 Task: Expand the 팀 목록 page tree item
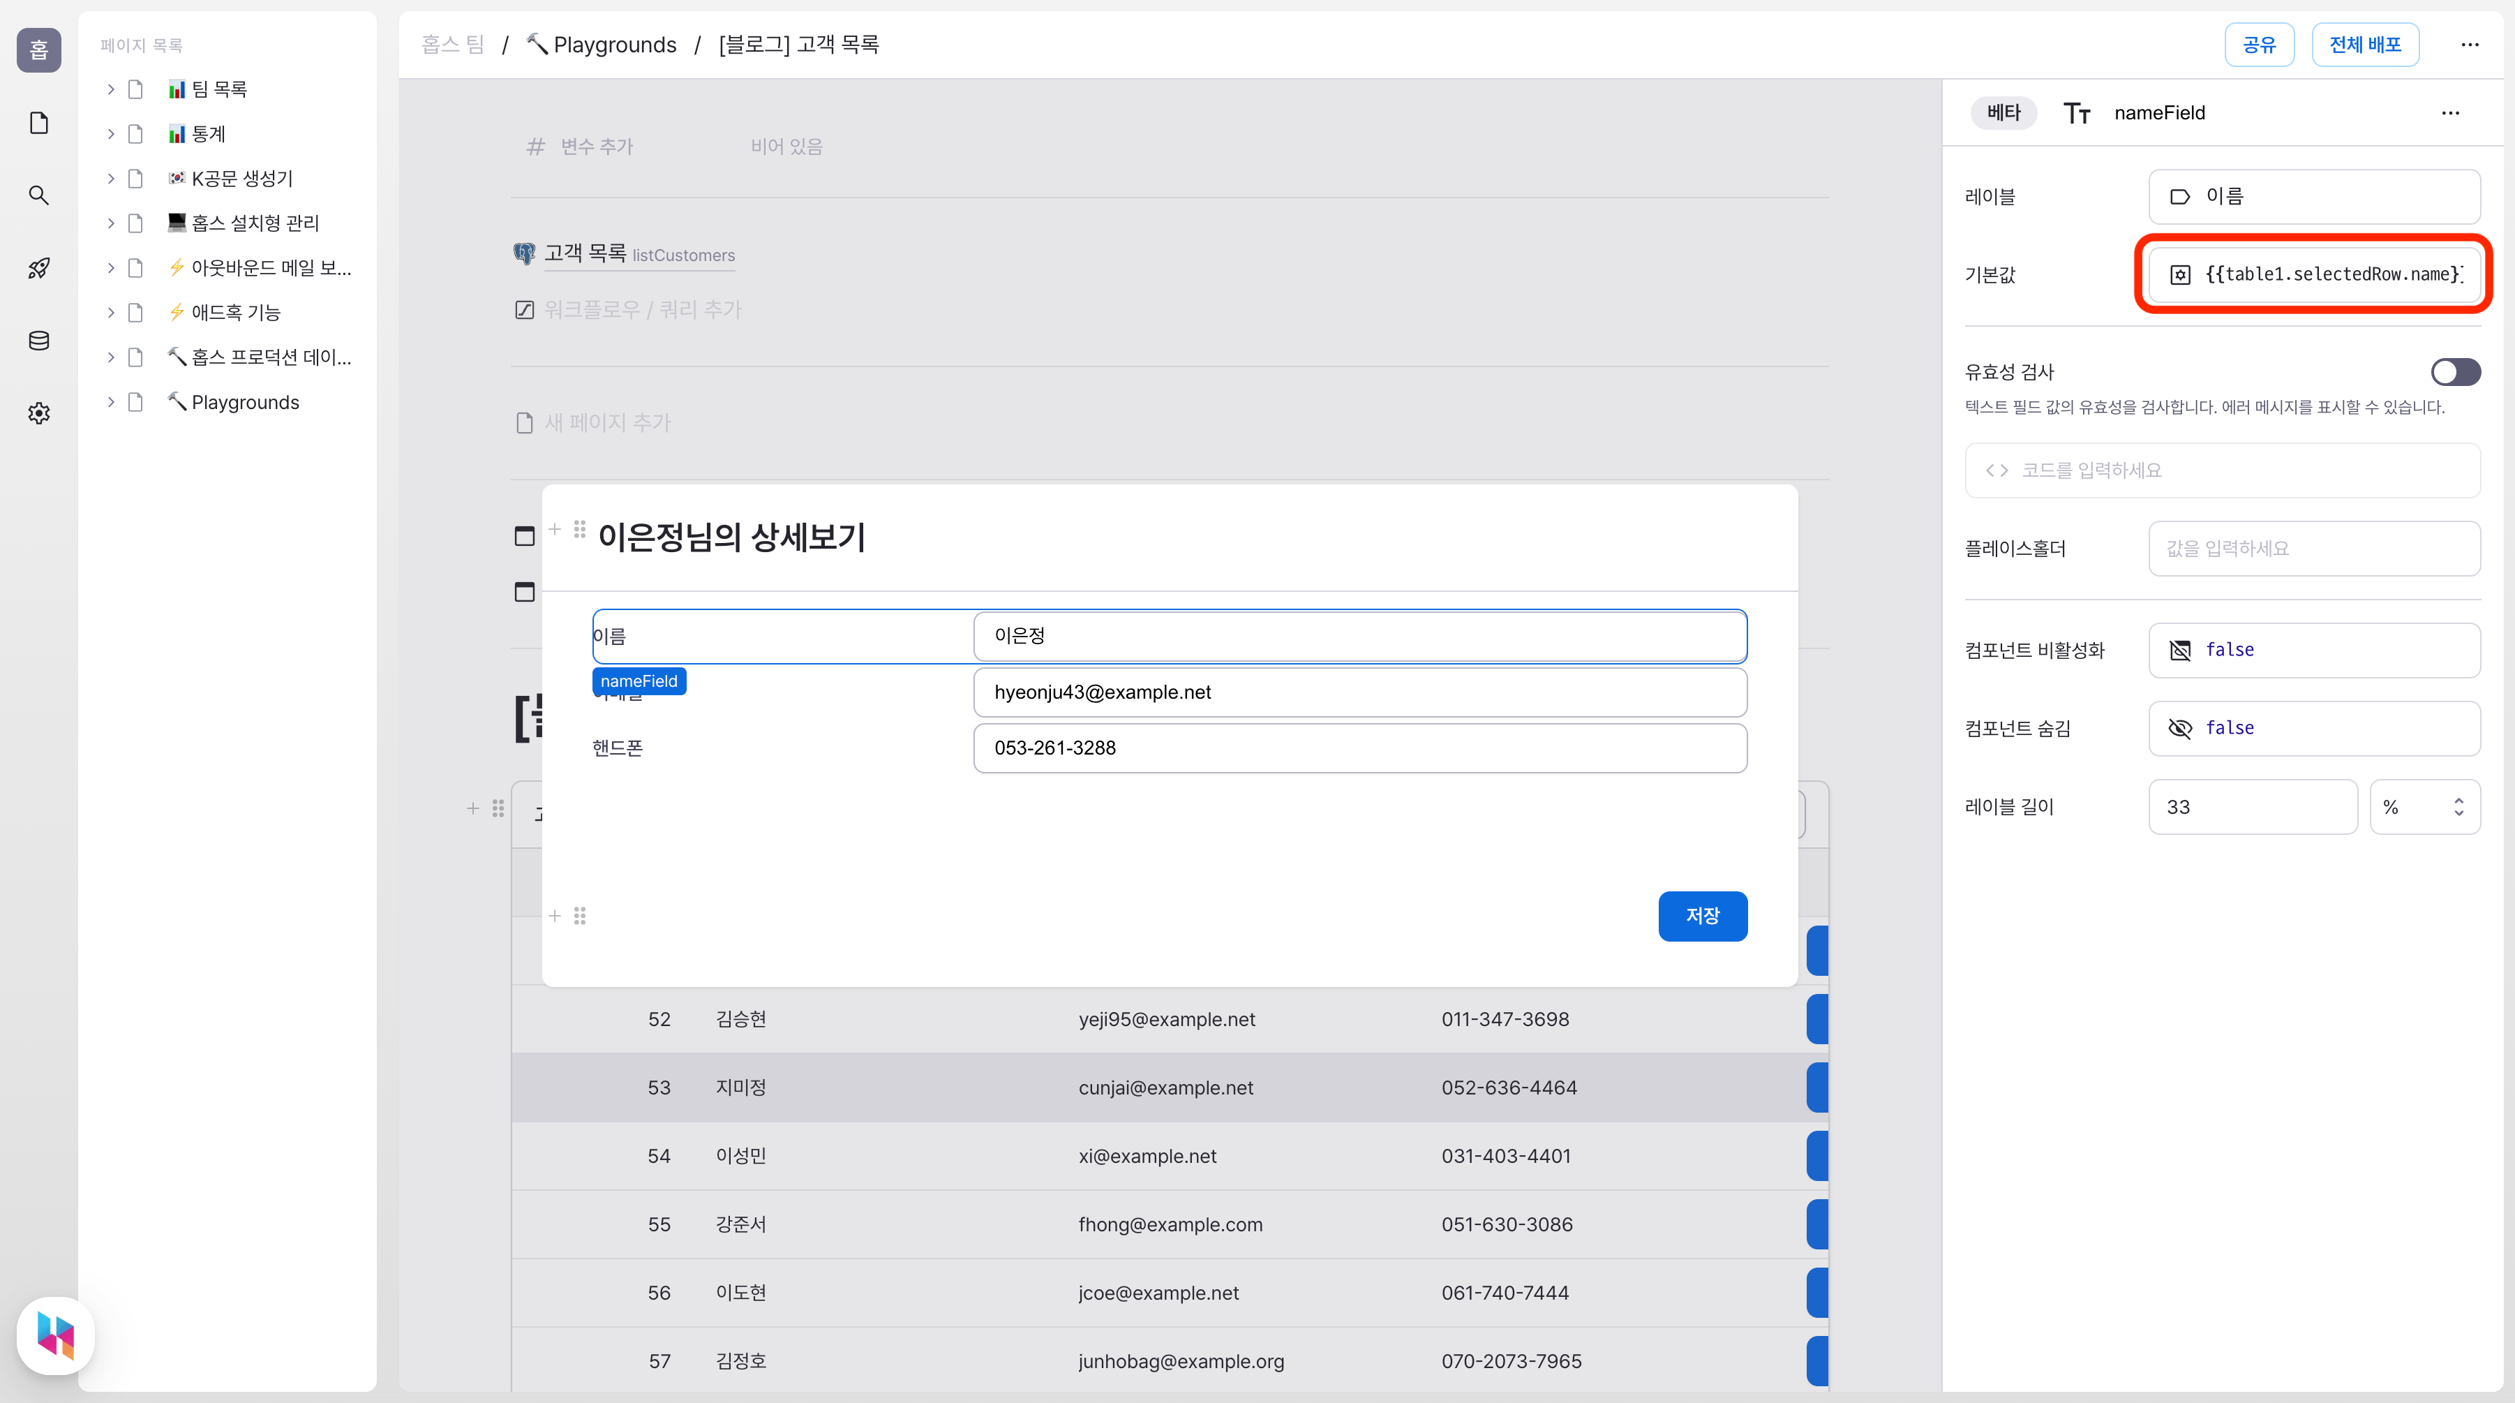tap(110, 89)
